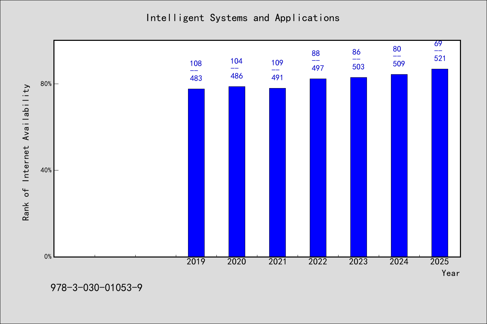Click the 40% y-axis tick label
This screenshot has width=487, height=324.
[x=46, y=170]
